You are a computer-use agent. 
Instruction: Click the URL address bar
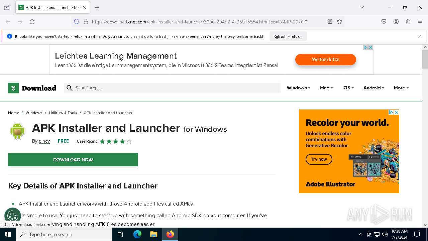point(207,22)
